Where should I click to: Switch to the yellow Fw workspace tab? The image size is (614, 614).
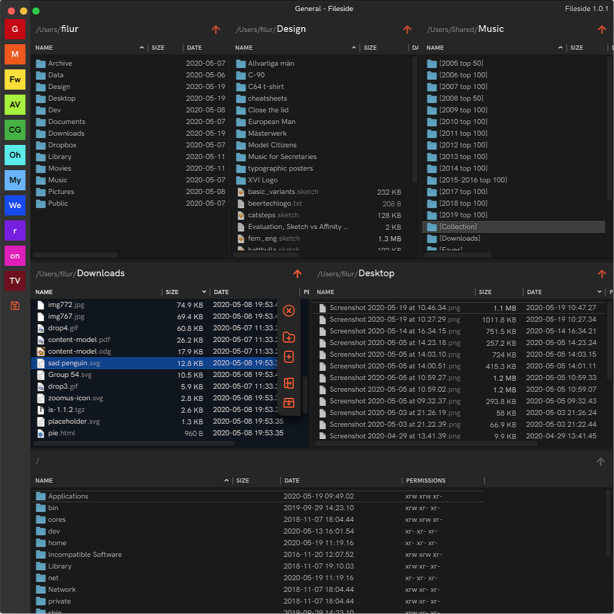[15, 79]
